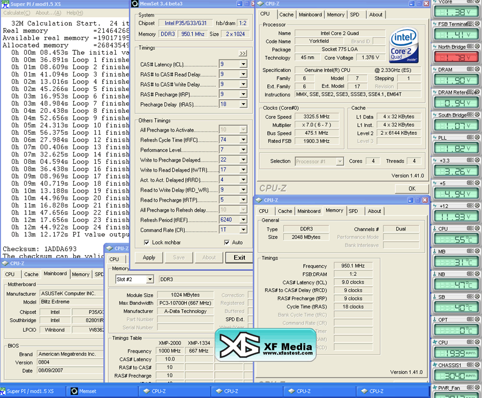
Task: Close the MB temperature monitor panel
Action: (477, 251)
